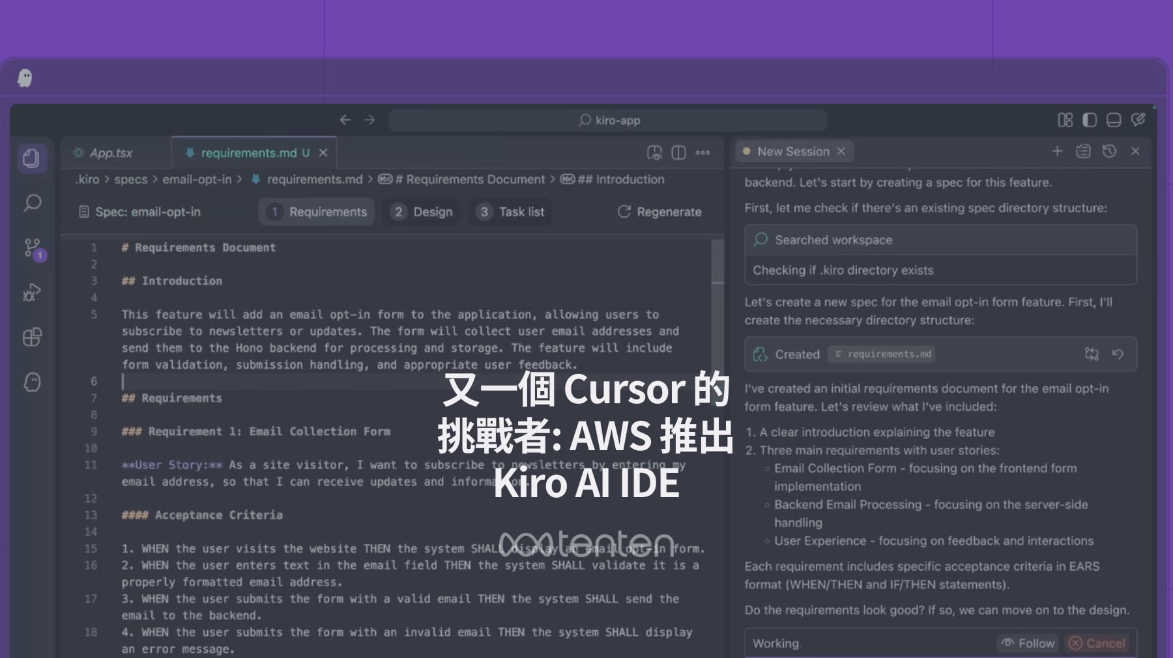Toggle the primary side bar icon
Screen dimensions: 1173x658
pos(1090,120)
